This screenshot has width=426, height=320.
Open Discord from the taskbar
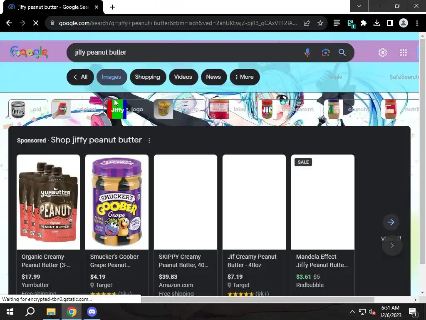[92, 312]
